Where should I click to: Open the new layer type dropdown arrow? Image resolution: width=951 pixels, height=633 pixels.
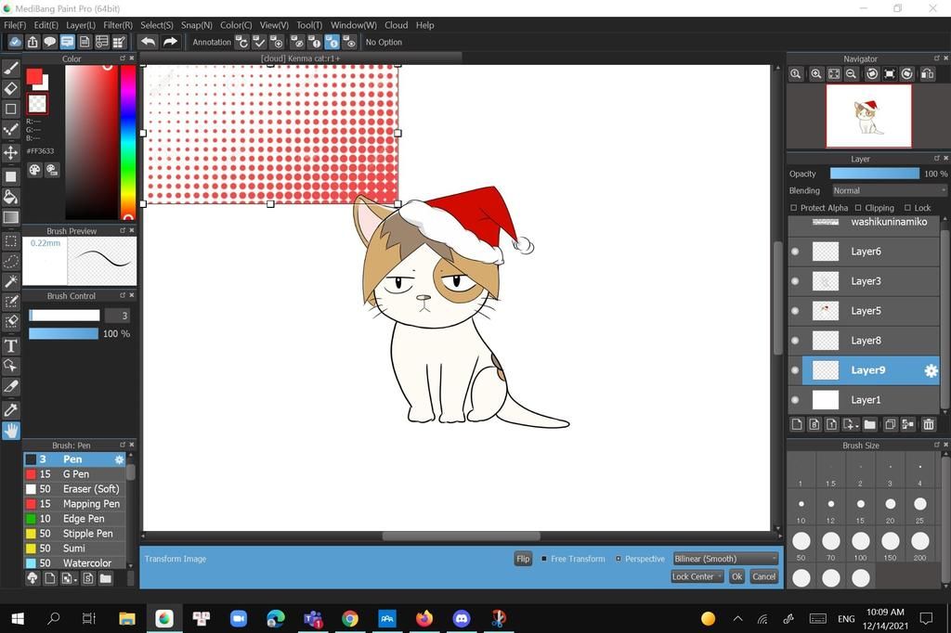[851, 424]
